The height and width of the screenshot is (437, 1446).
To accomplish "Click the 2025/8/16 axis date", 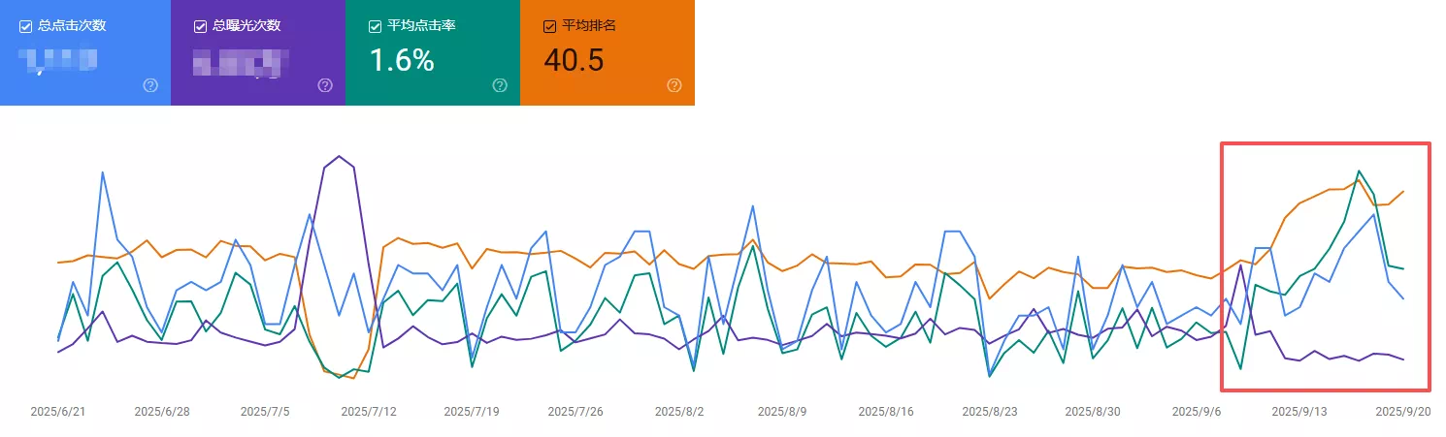I will coord(886,412).
